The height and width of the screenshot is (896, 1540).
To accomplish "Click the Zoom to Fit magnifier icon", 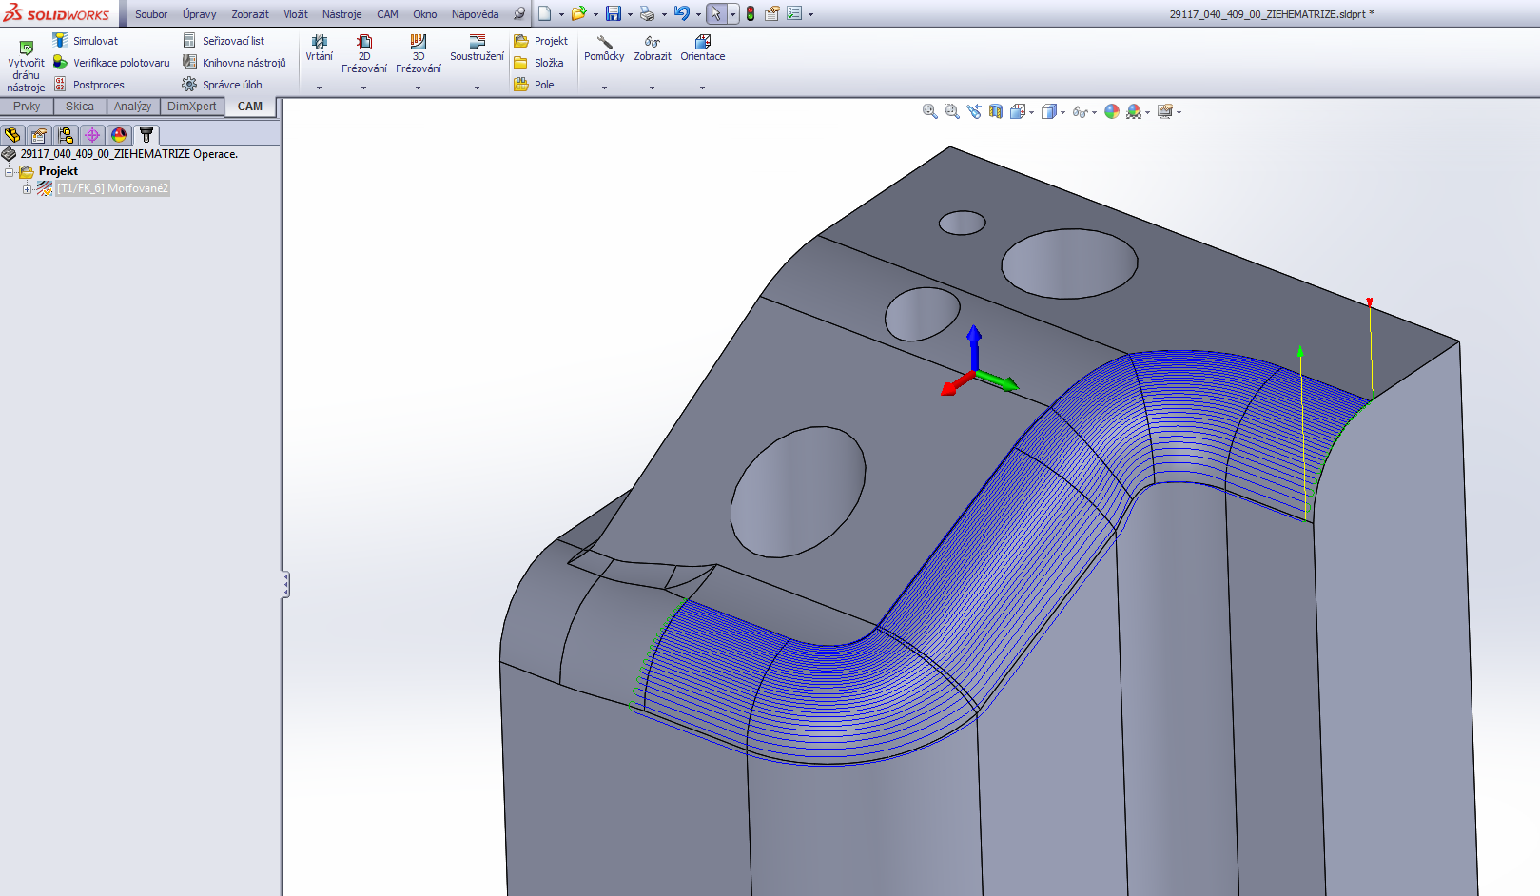I will (x=930, y=111).
